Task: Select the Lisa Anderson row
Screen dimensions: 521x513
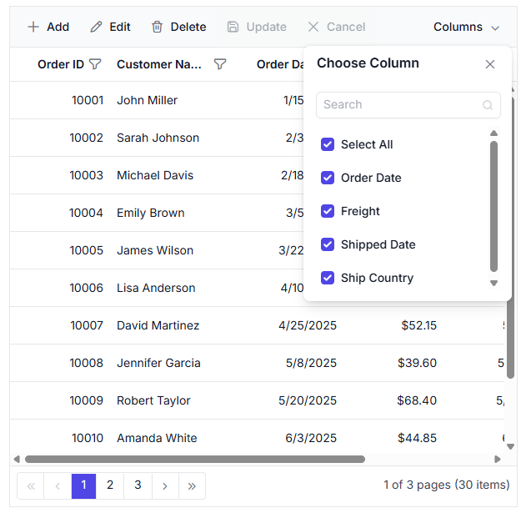Action: 157,288
